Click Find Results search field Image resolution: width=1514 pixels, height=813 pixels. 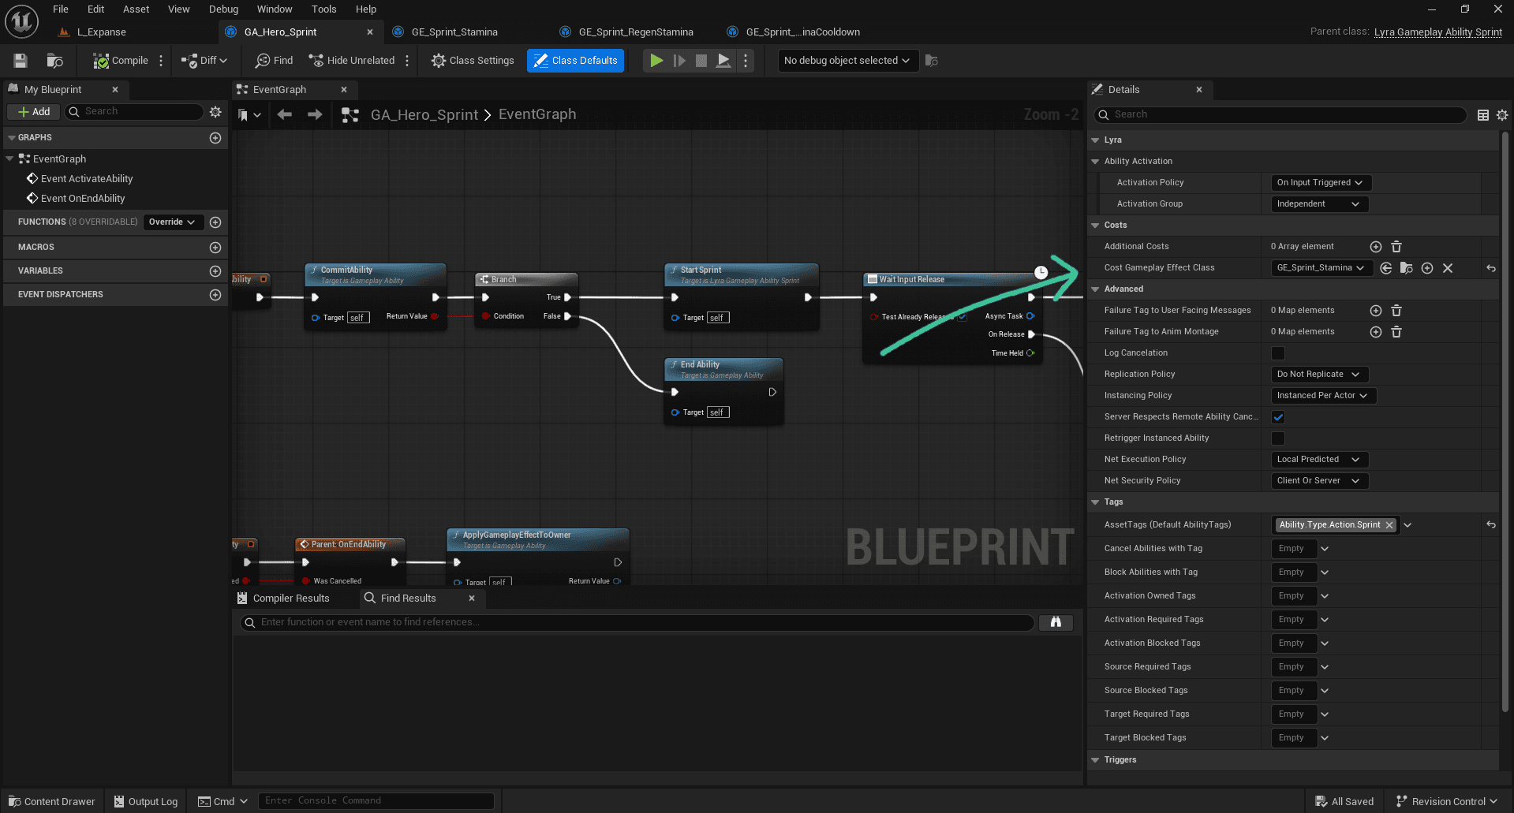click(637, 623)
